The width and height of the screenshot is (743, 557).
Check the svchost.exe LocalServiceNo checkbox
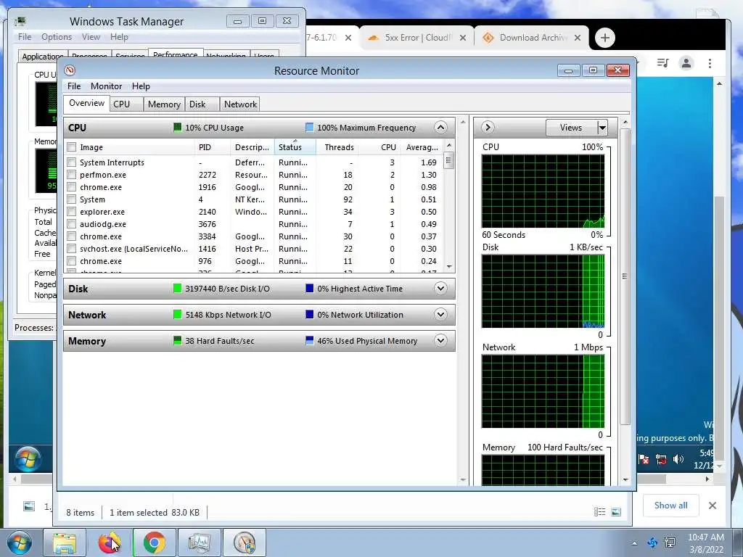[72, 249]
